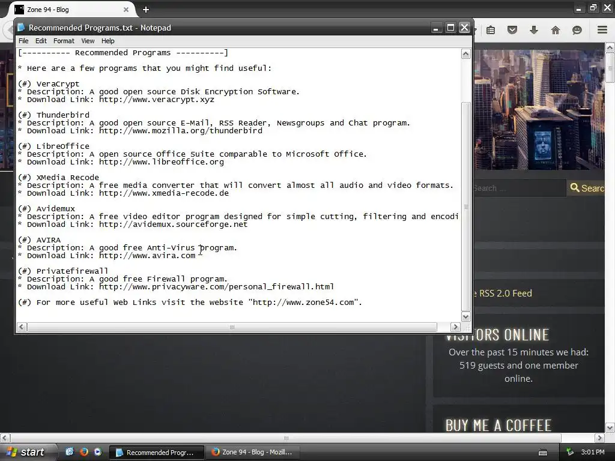Click the Show Desktop quick launch icon
This screenshot has width=615, height=461.
[70, 452]
